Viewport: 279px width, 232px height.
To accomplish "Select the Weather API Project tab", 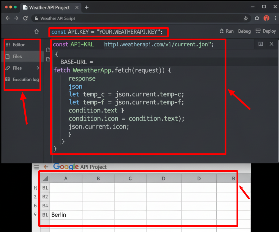I will click(51, 8).
